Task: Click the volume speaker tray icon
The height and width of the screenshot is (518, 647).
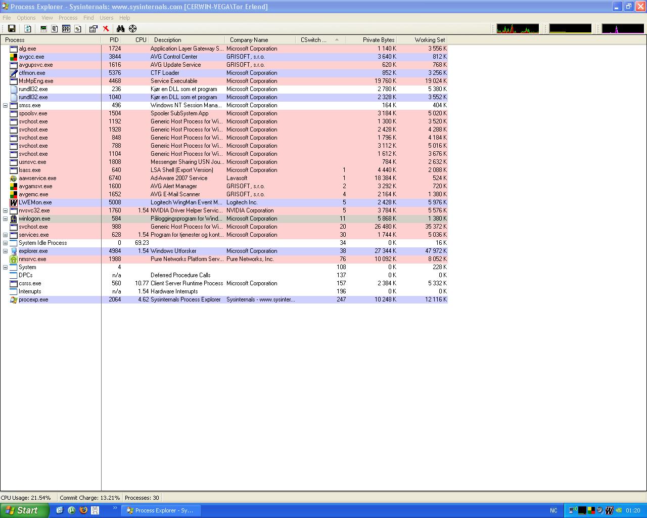Action: click(600, 510)
